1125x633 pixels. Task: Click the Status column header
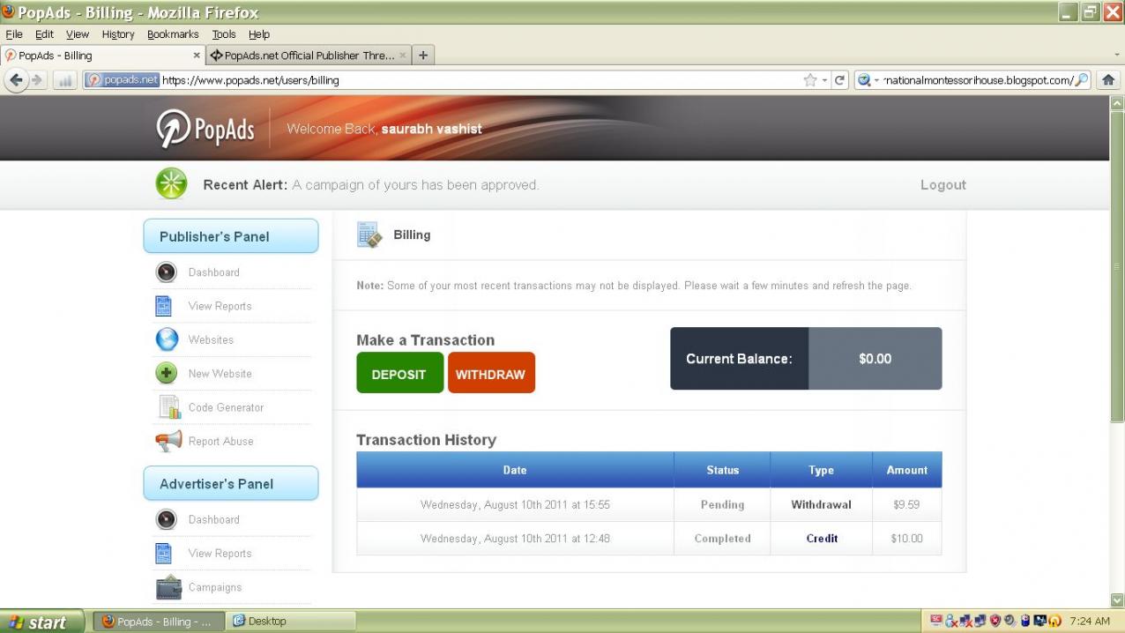[x=722, y=470]
